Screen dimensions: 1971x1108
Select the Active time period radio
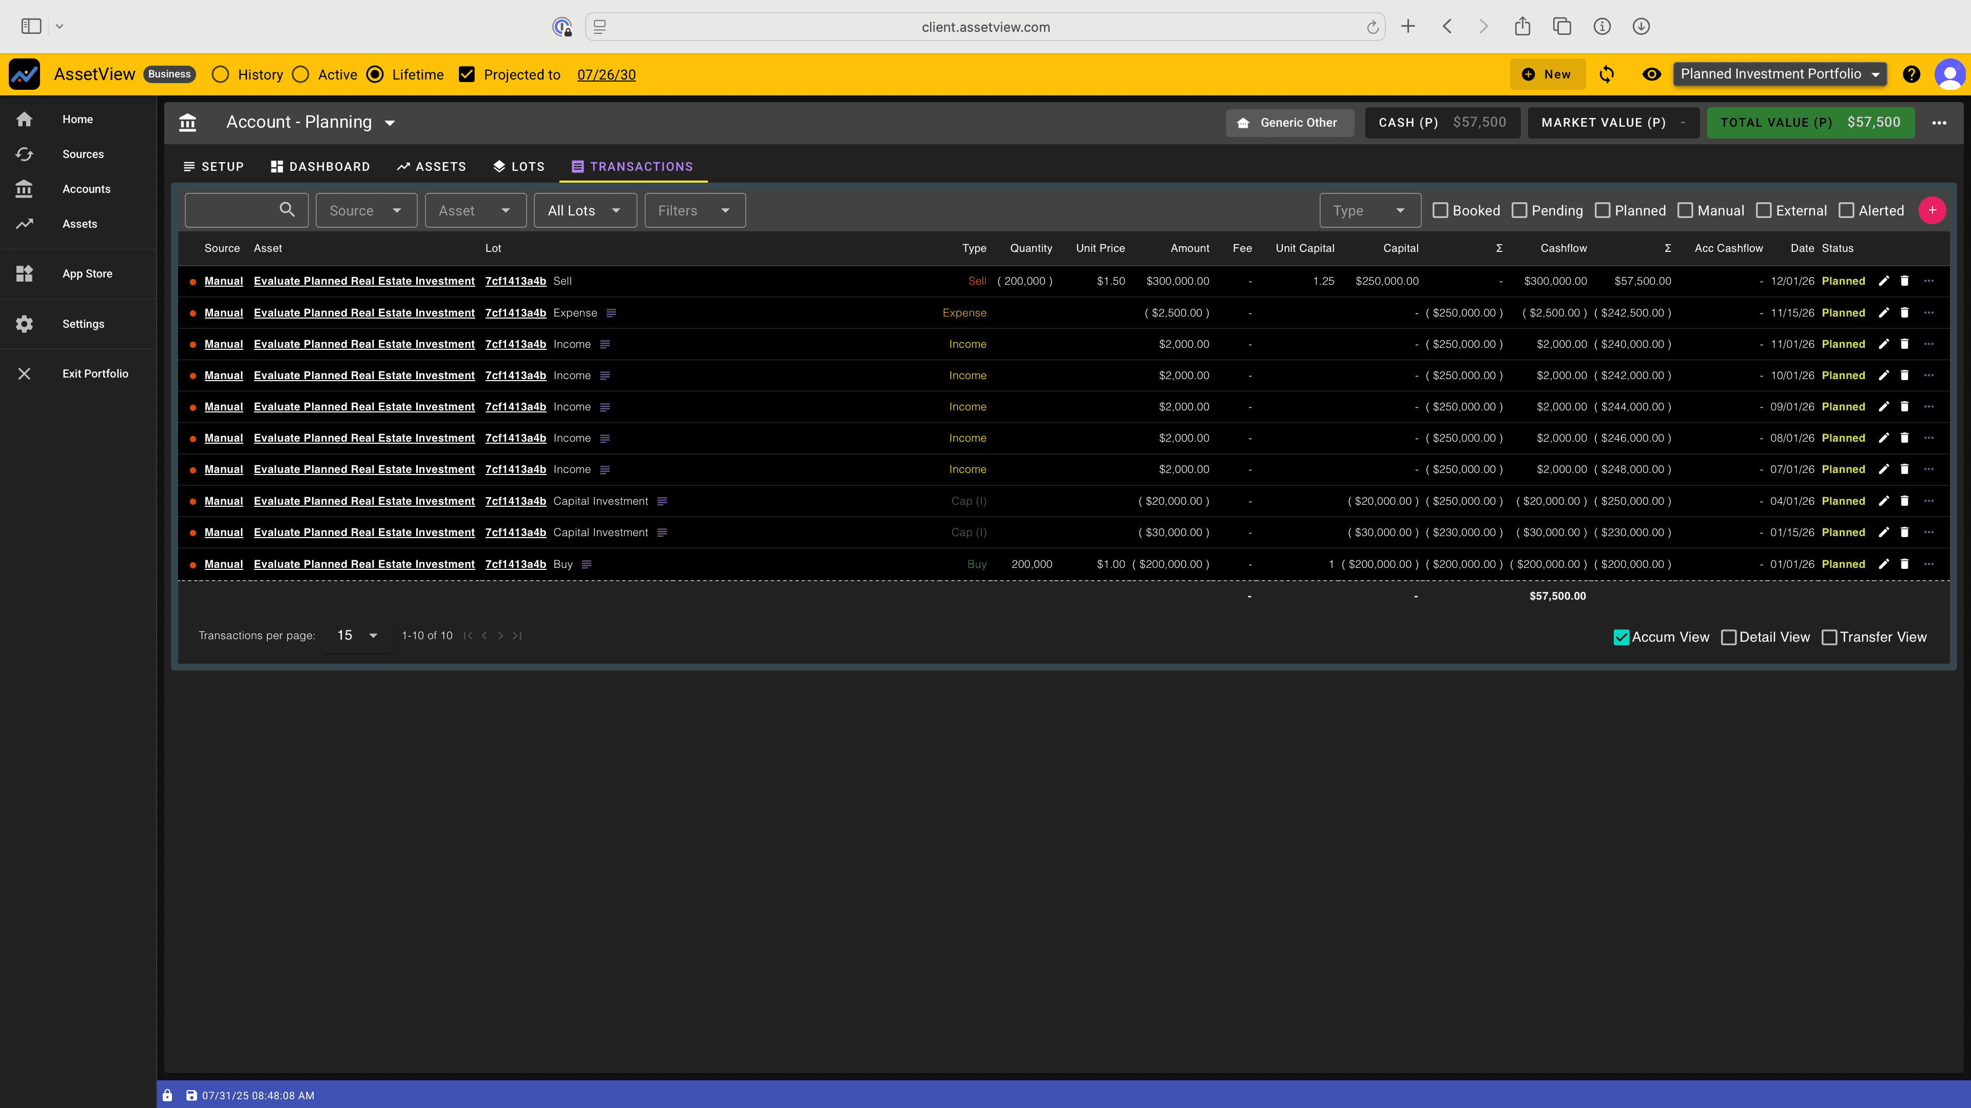301,74
